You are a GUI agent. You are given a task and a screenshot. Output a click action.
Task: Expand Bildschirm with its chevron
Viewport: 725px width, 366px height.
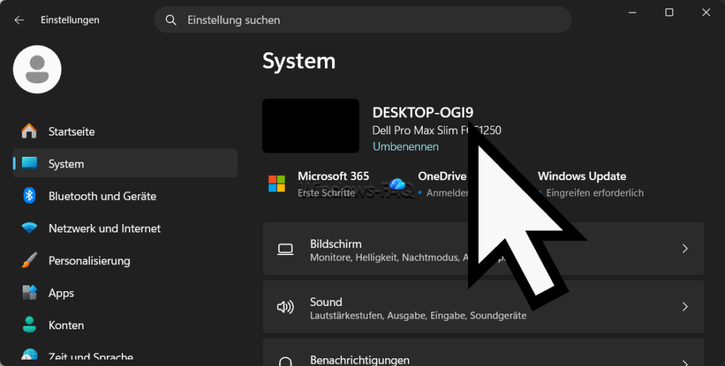click(x=685, y=249)
